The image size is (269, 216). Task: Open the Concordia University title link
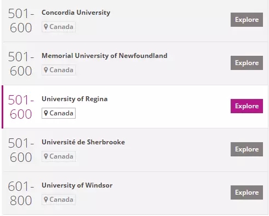point(76,13)
